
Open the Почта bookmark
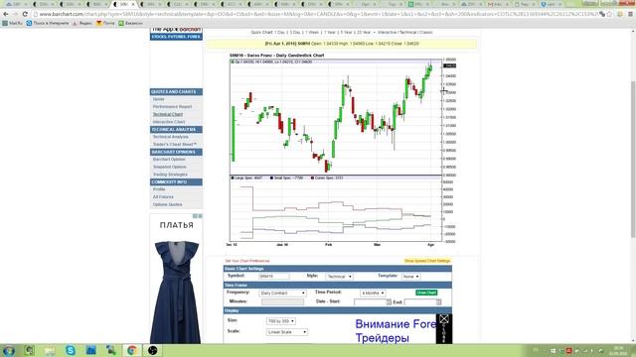pyautogui.click(x=105, y=23)
